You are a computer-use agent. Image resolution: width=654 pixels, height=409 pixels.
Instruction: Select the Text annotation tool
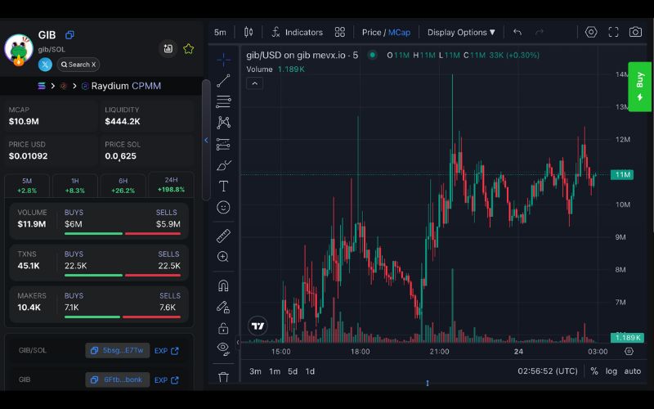click(x=223, y=187)
